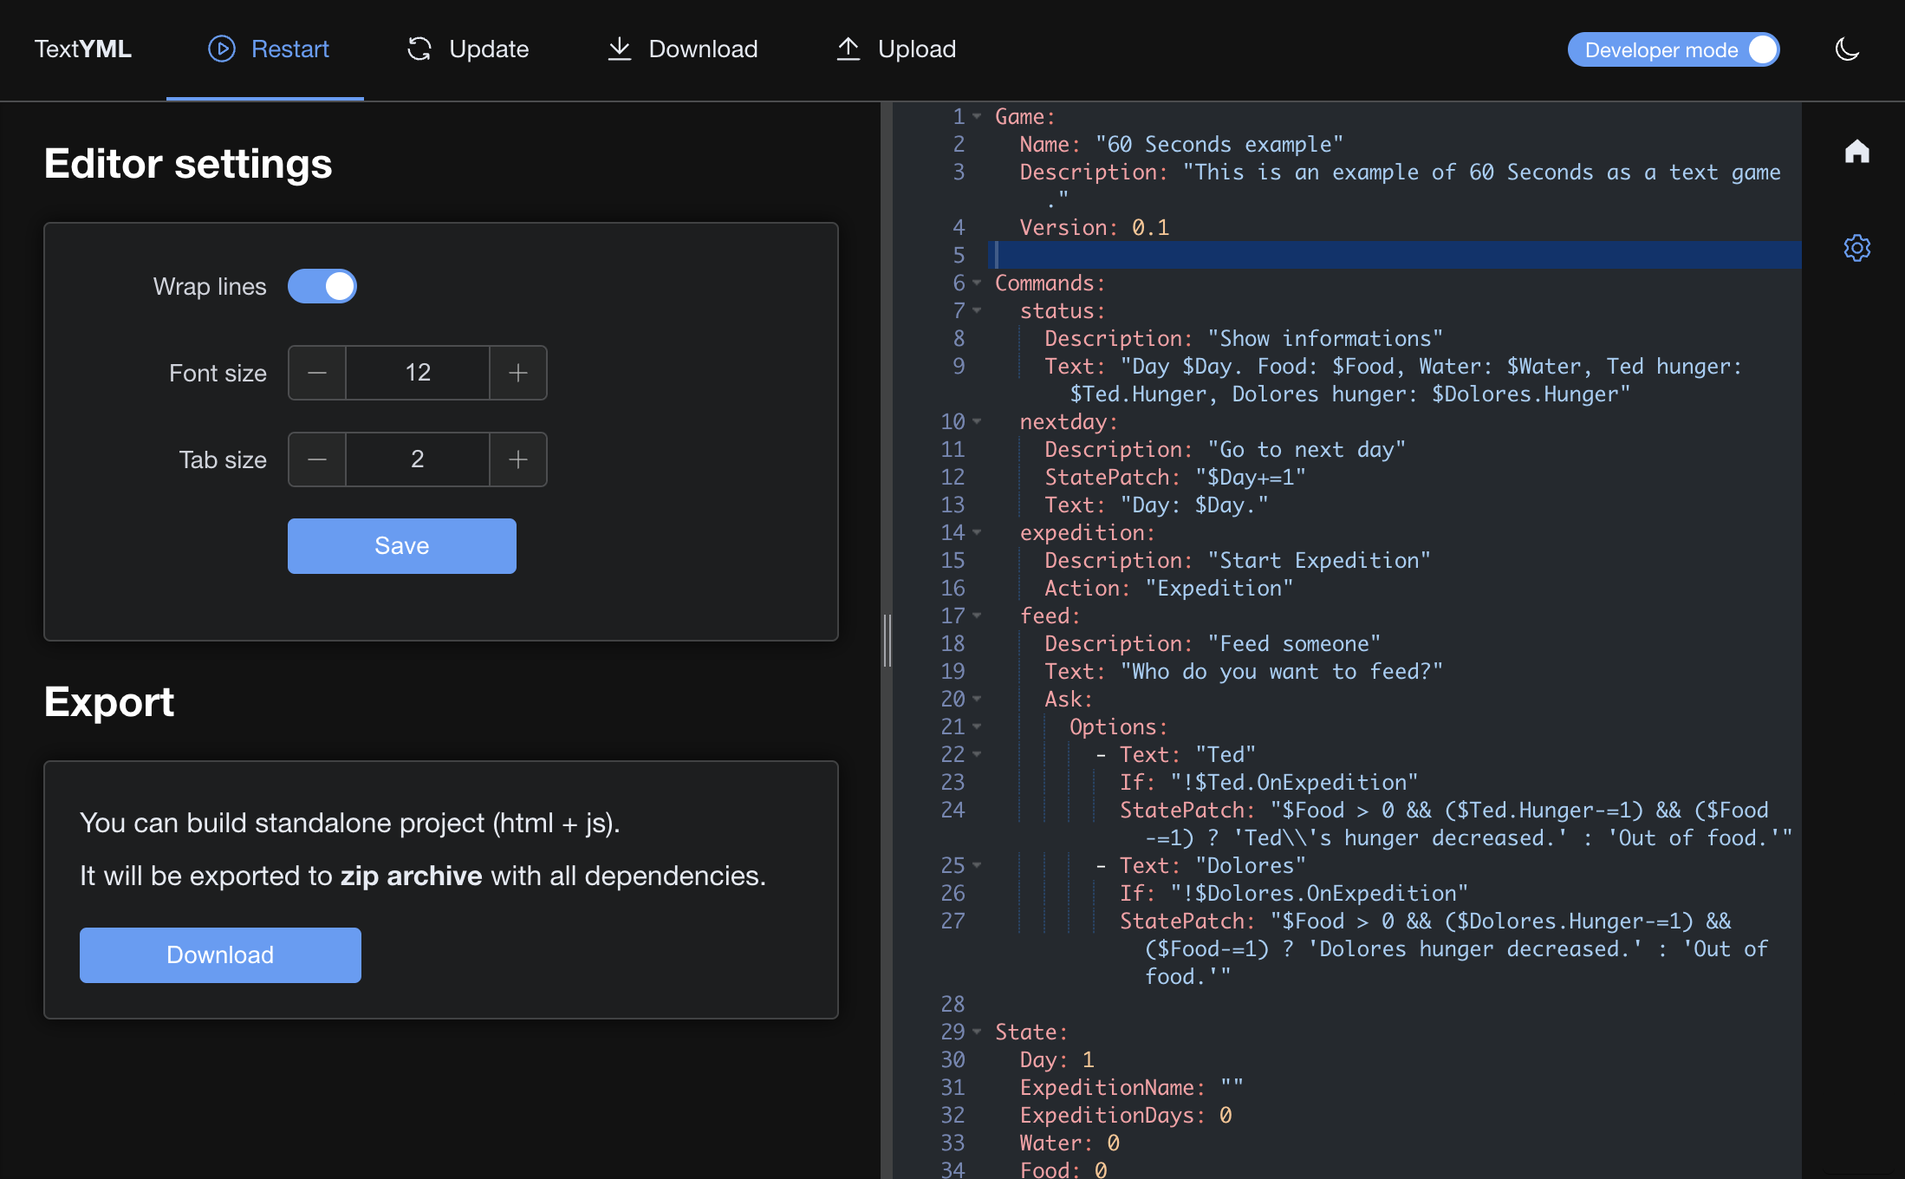
Task: Click the Font size value field
Action: (x=418, y=373)
